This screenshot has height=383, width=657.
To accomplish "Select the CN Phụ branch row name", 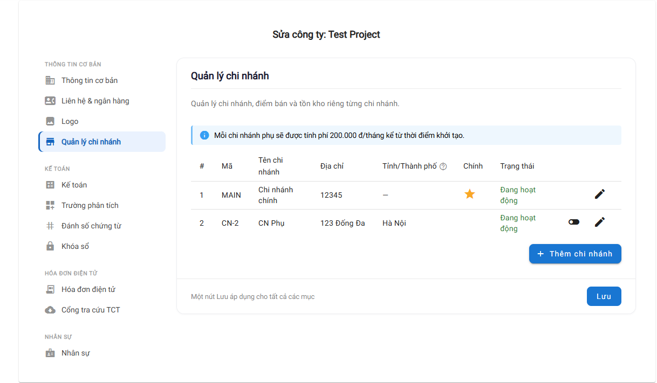I will click(271, 223).
